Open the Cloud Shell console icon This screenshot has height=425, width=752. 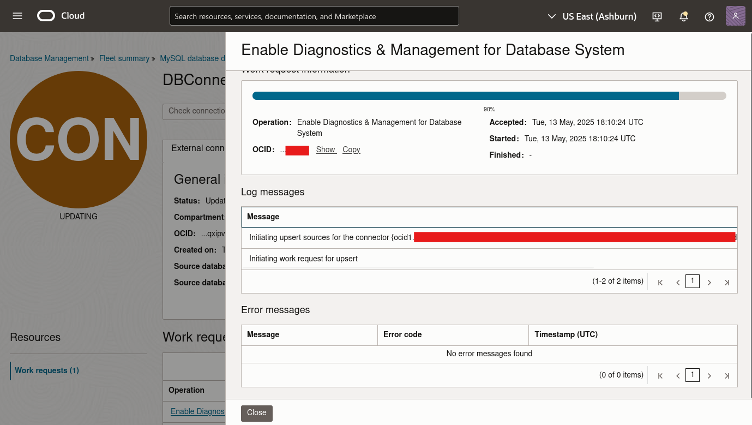click(657, 17)
